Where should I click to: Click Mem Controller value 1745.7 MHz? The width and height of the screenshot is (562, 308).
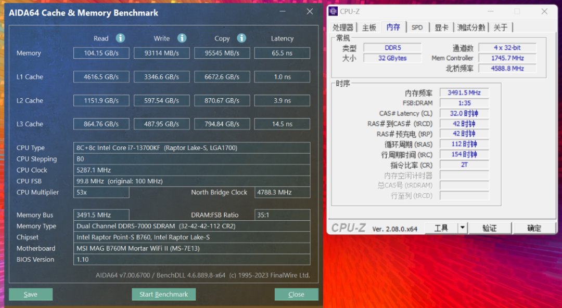click(x=507, y=58)
